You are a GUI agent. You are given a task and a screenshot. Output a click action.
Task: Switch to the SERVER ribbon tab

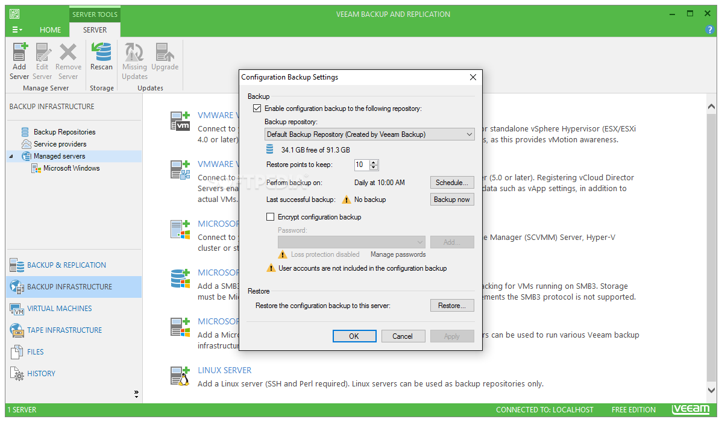point(95,30)
